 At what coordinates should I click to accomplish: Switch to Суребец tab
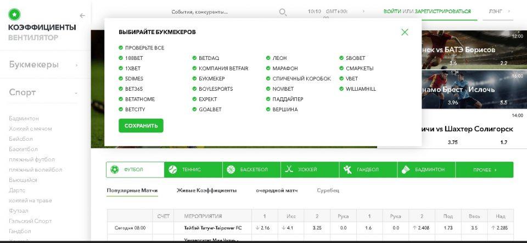[328, 190]
